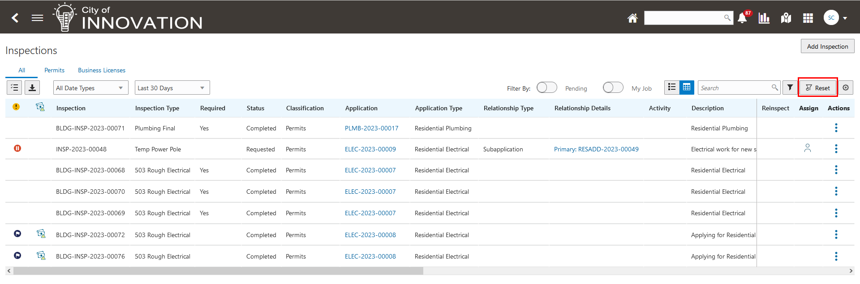The height and width of the screenshot is (284, 860).
Task: Open application link PLMB-2023-00017
Action: coord(371,128)
